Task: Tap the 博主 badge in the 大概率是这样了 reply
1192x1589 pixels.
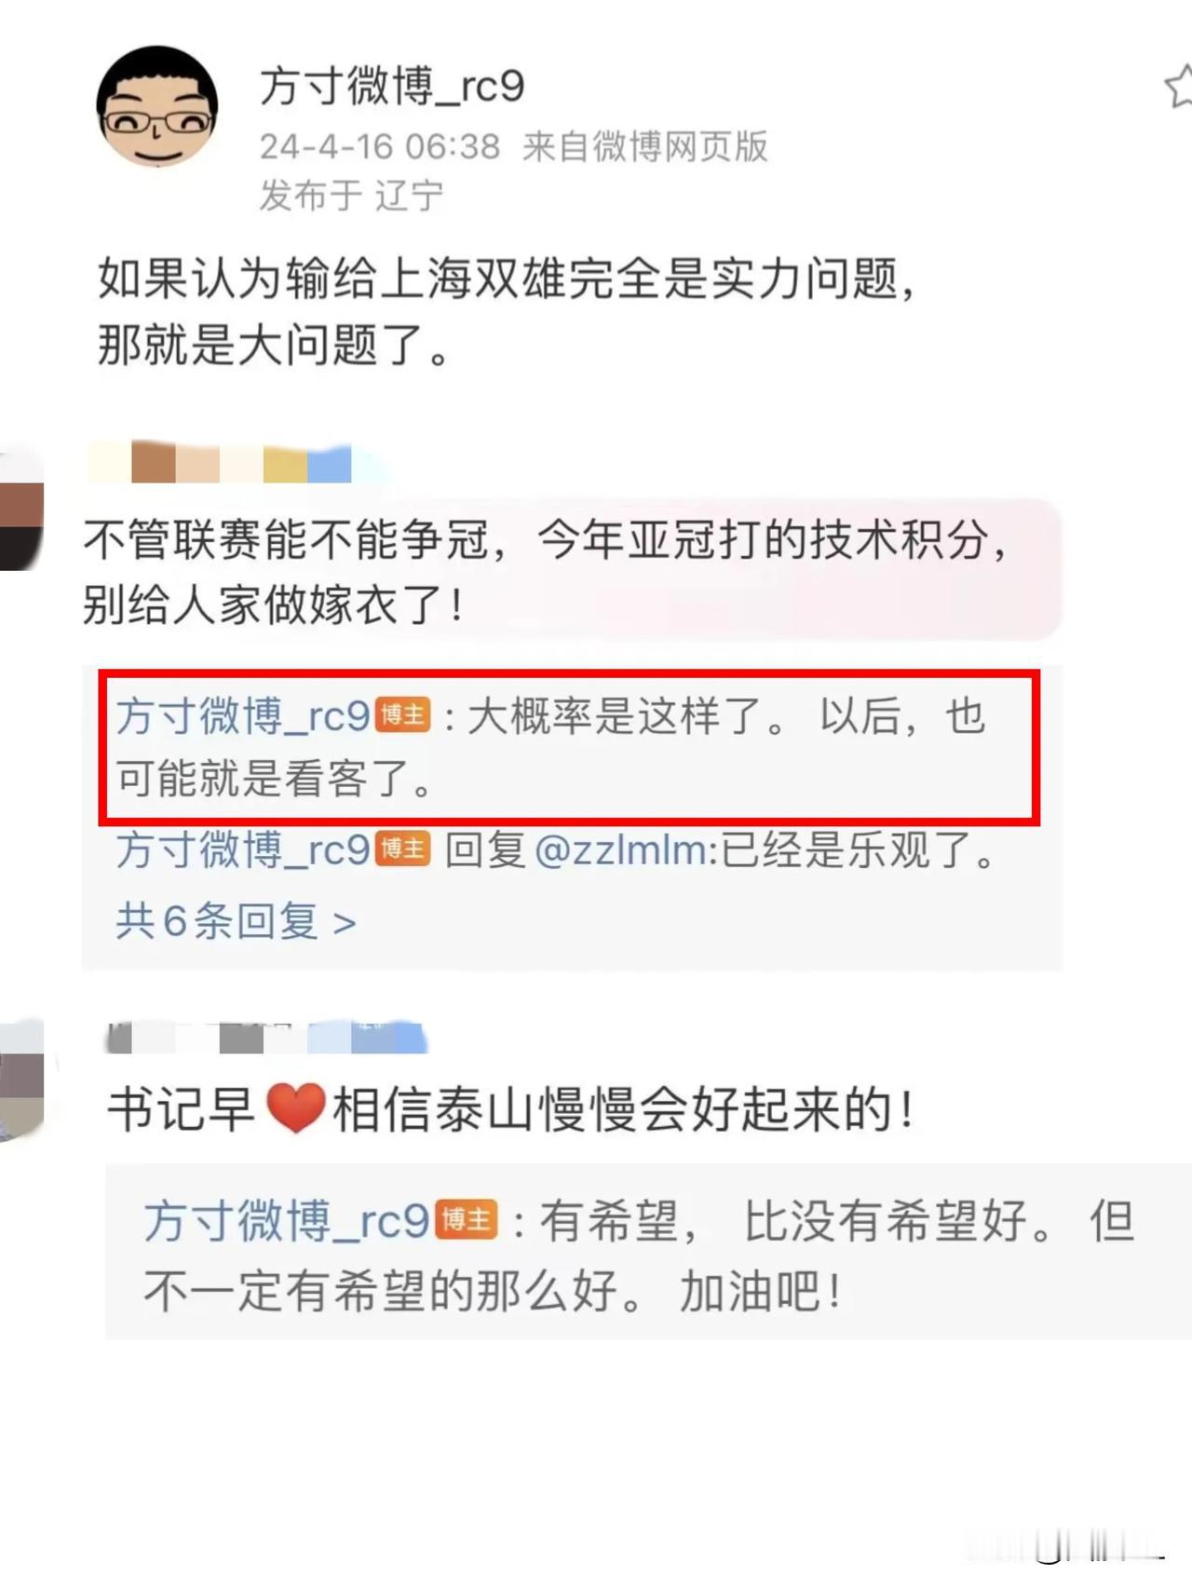Action: pyautogui.click(x=403, y=715)
